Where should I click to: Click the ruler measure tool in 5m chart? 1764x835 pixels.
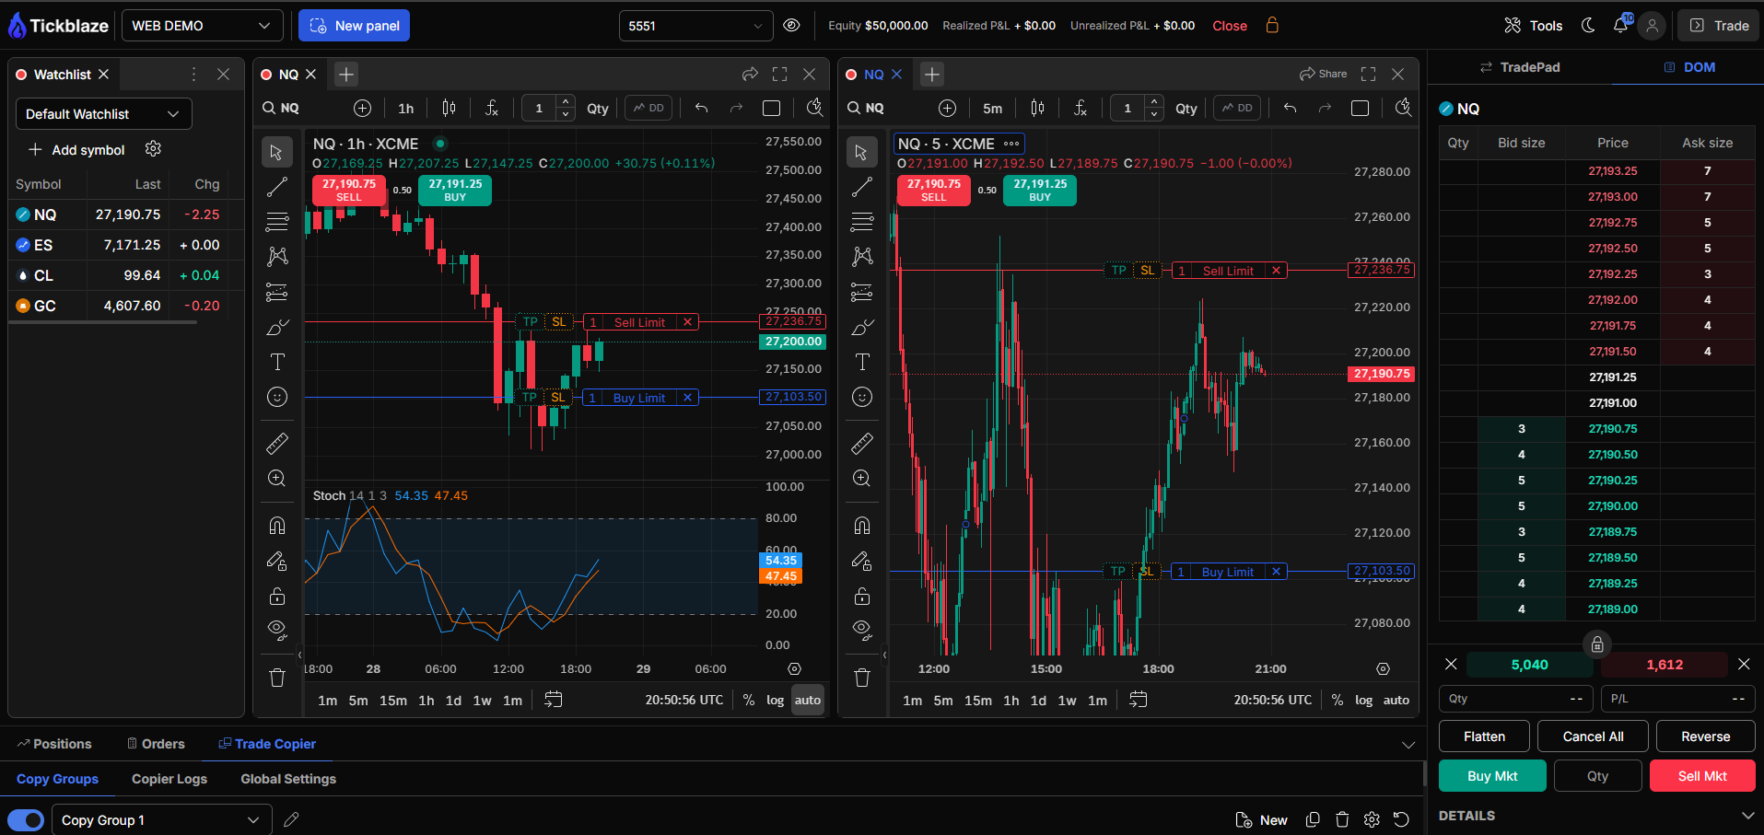coord(861,444)
